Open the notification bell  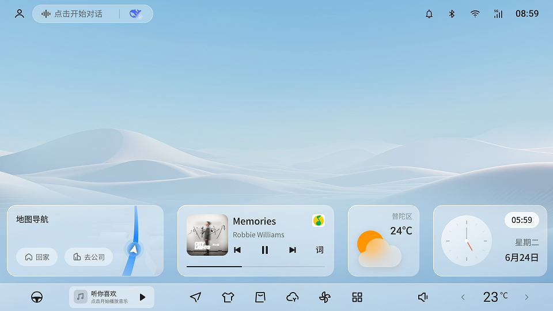(429, 14)
